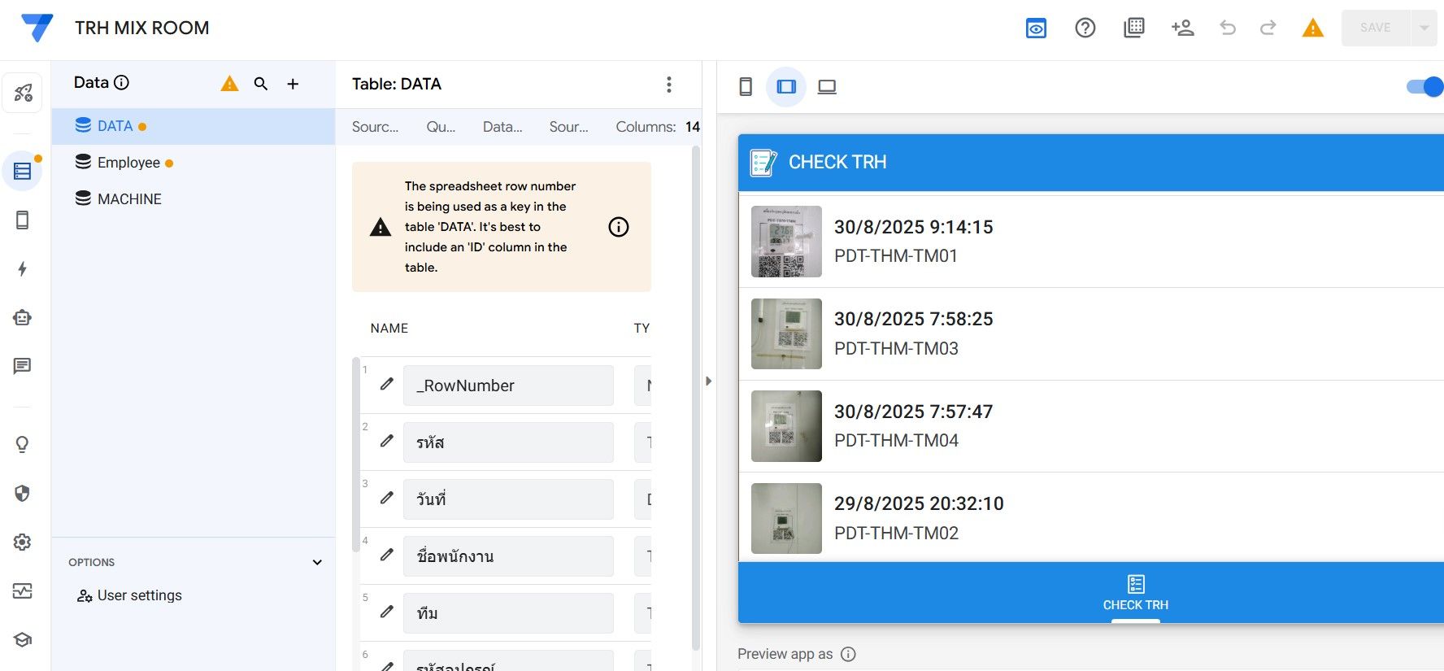Open the Automation bolt icon in sidebar
The height and width of the screenshot is (671, 1444).
pyautogui.click(x=22, y=269)
